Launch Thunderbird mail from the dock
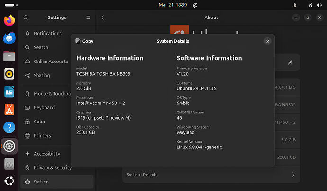 (x=9, y=38)
